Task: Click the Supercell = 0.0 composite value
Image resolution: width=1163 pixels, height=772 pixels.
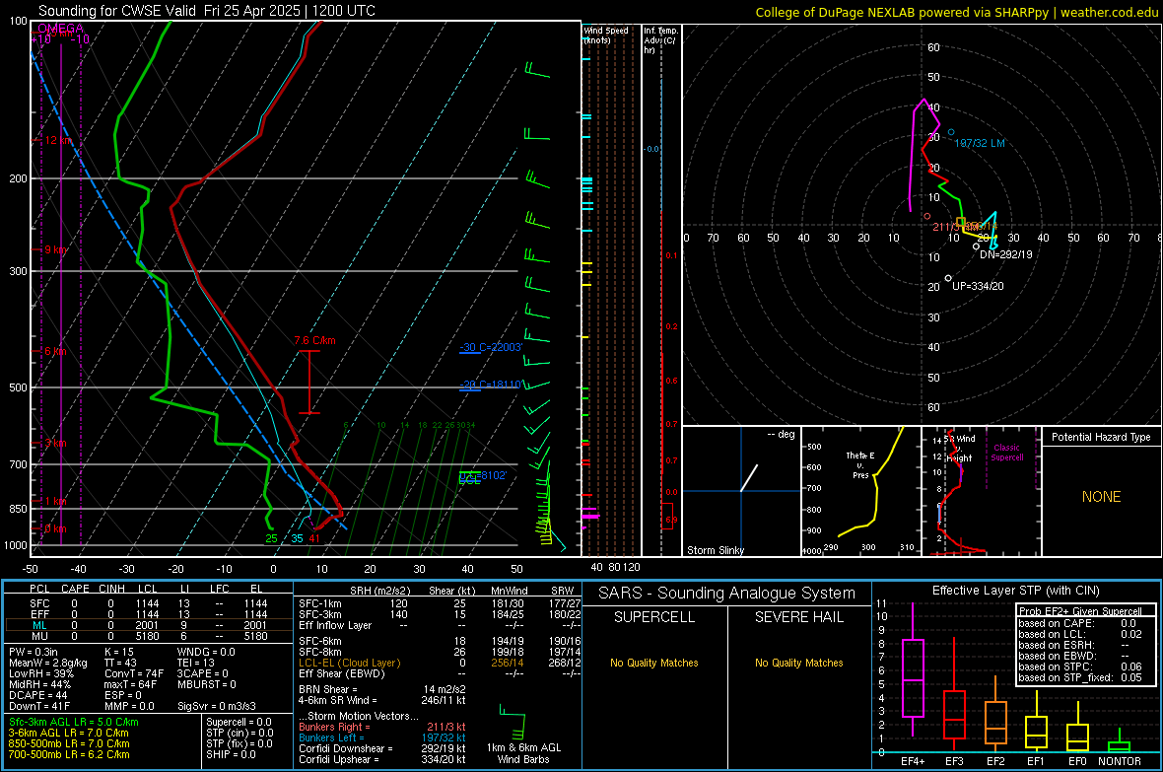Action: pyautogui.click(x=239, y=722)
